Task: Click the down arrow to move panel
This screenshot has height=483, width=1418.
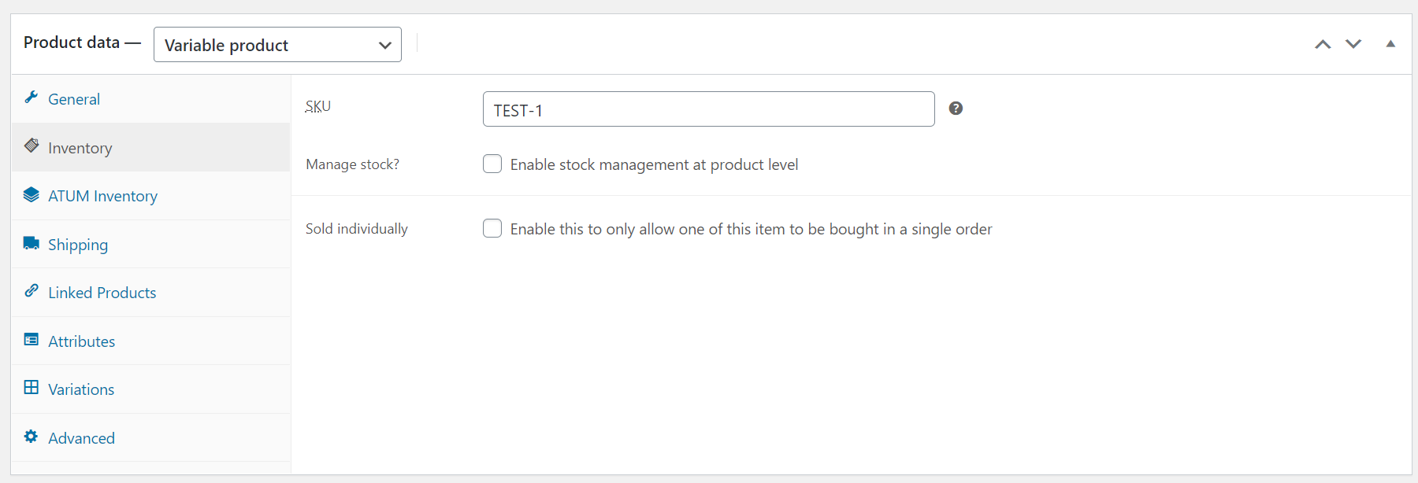Action: pyautogui.click(x=1354, y=44)
